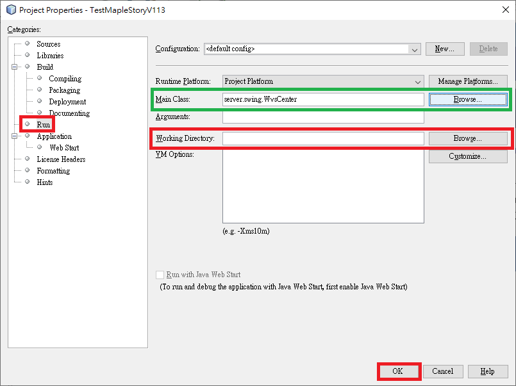Click the Formatting bullet icon
The width and height of the screenshot is (516, 386).
28,170
